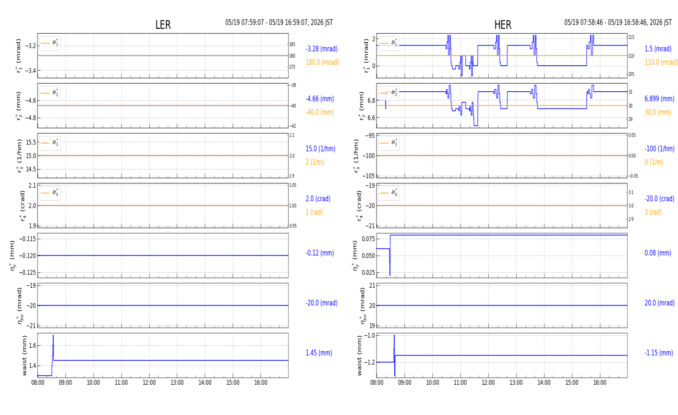This screenshot has height=415, width=678.
Task: Click the HER ηy* (mm) axis label
Action: point(355,256)
